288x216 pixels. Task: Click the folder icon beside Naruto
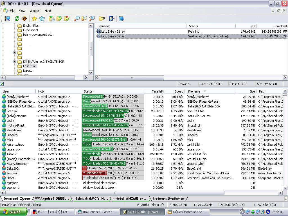pyautogui.click(x=20, y=71)
